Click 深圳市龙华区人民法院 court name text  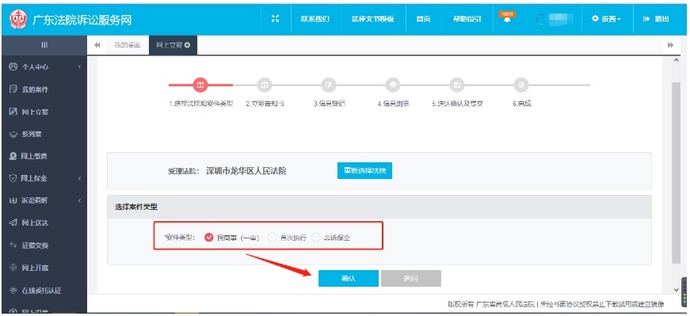[246, 171]
